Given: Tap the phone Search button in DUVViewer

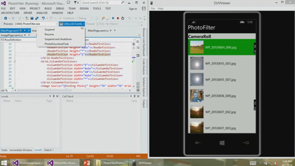Looking at the screenshot, I should pyautogui.click(x=246, y=143).
